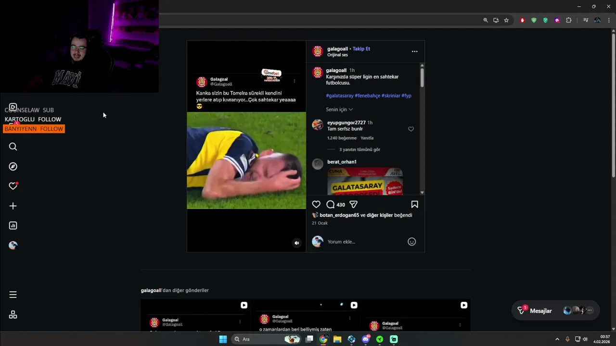Image resolution: width=616 pixels, height=346 pixels.
Task: Open botan_erdogan65 liker profile
Action: coord(339,215)
